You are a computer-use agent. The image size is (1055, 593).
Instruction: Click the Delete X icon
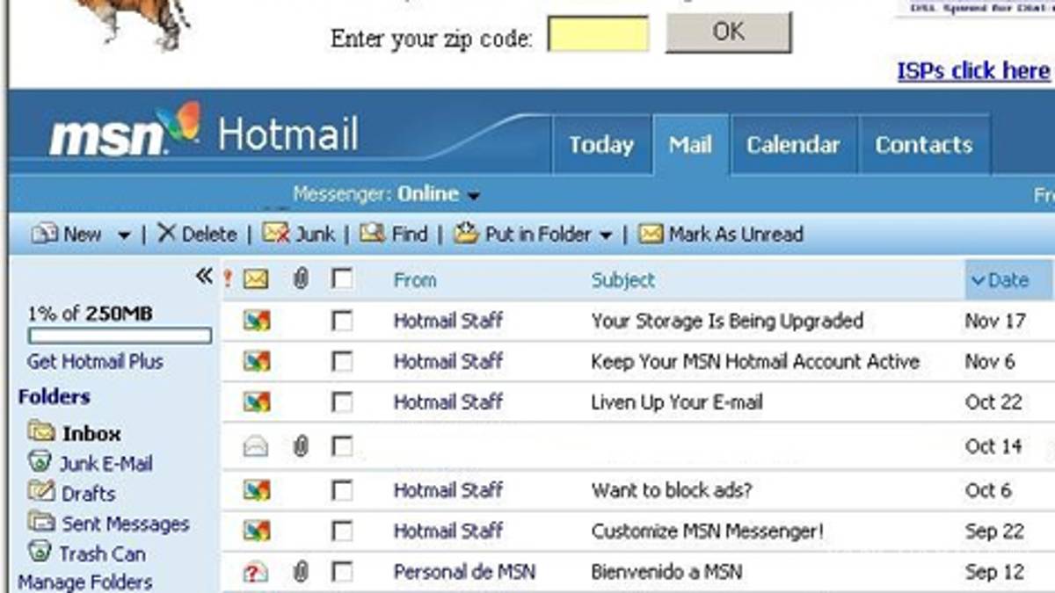pos(166,234)
